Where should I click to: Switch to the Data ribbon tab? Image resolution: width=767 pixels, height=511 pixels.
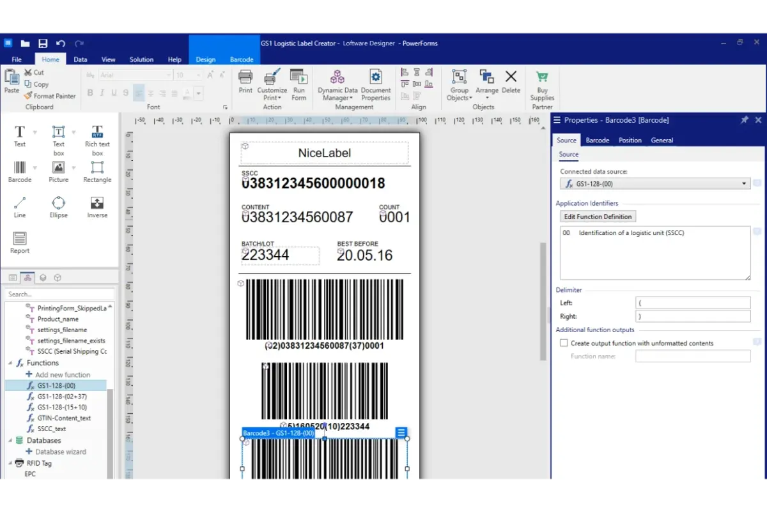(x=80, y=59)
